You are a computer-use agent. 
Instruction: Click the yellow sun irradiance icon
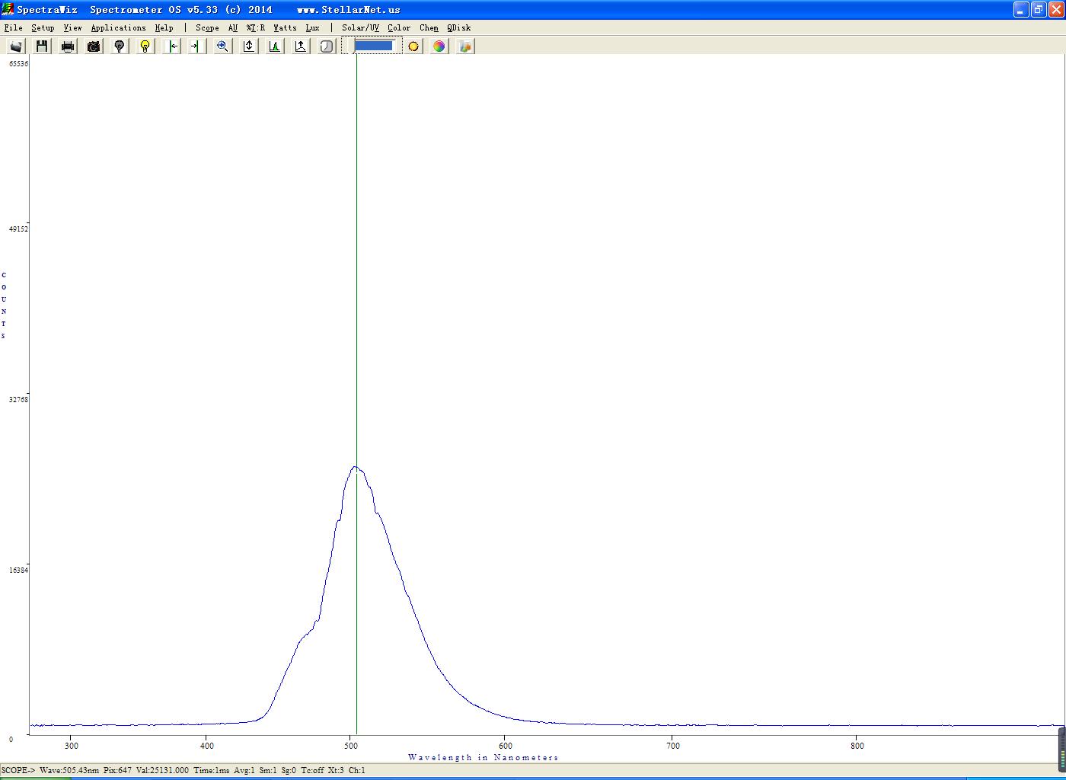point(413,46)
